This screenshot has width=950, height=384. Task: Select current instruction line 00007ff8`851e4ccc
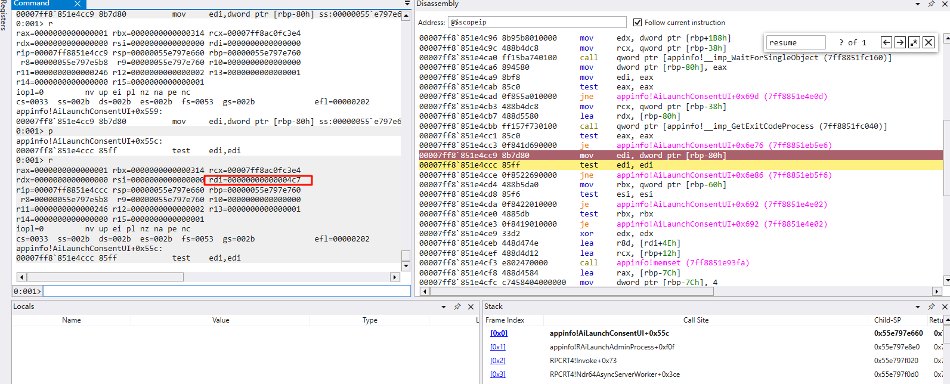680,165
